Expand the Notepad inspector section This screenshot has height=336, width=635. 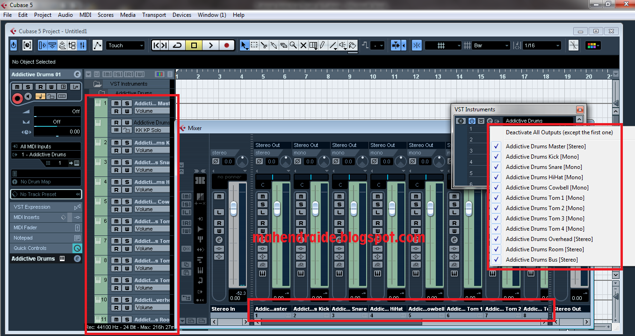[46, 238]
